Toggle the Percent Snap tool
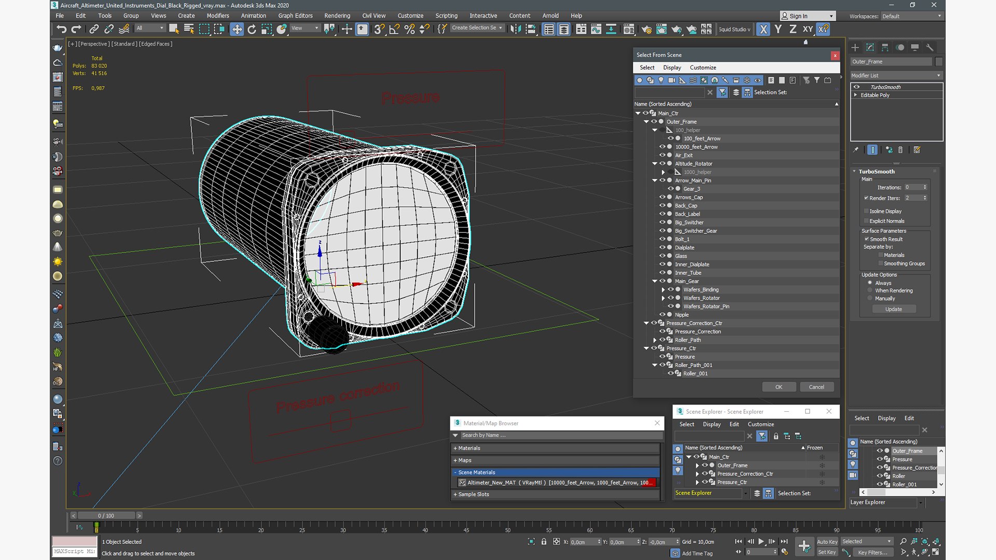The image size is (996, 560). coord(409,29)
